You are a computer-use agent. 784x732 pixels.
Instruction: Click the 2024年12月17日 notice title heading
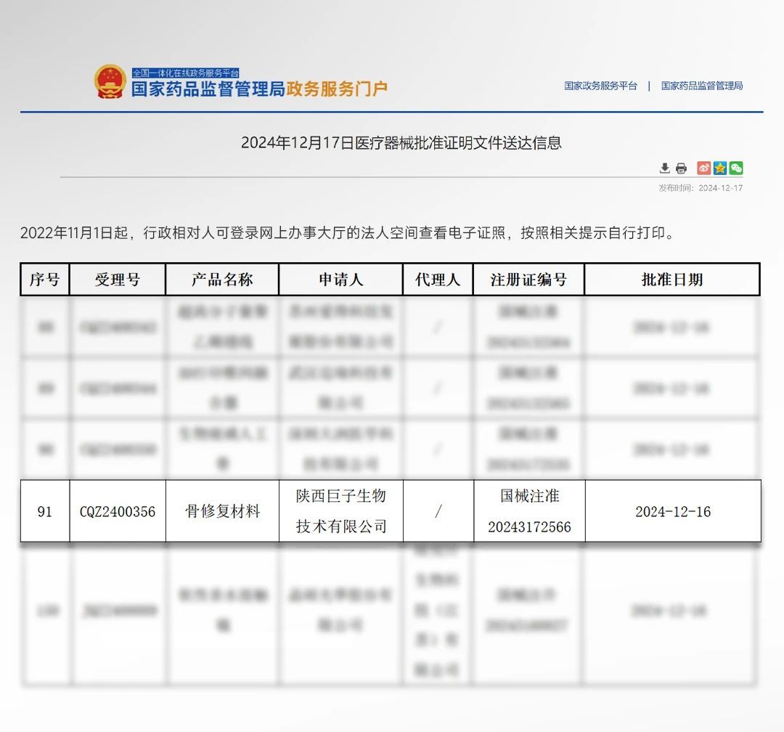click(x=401, y=143)
